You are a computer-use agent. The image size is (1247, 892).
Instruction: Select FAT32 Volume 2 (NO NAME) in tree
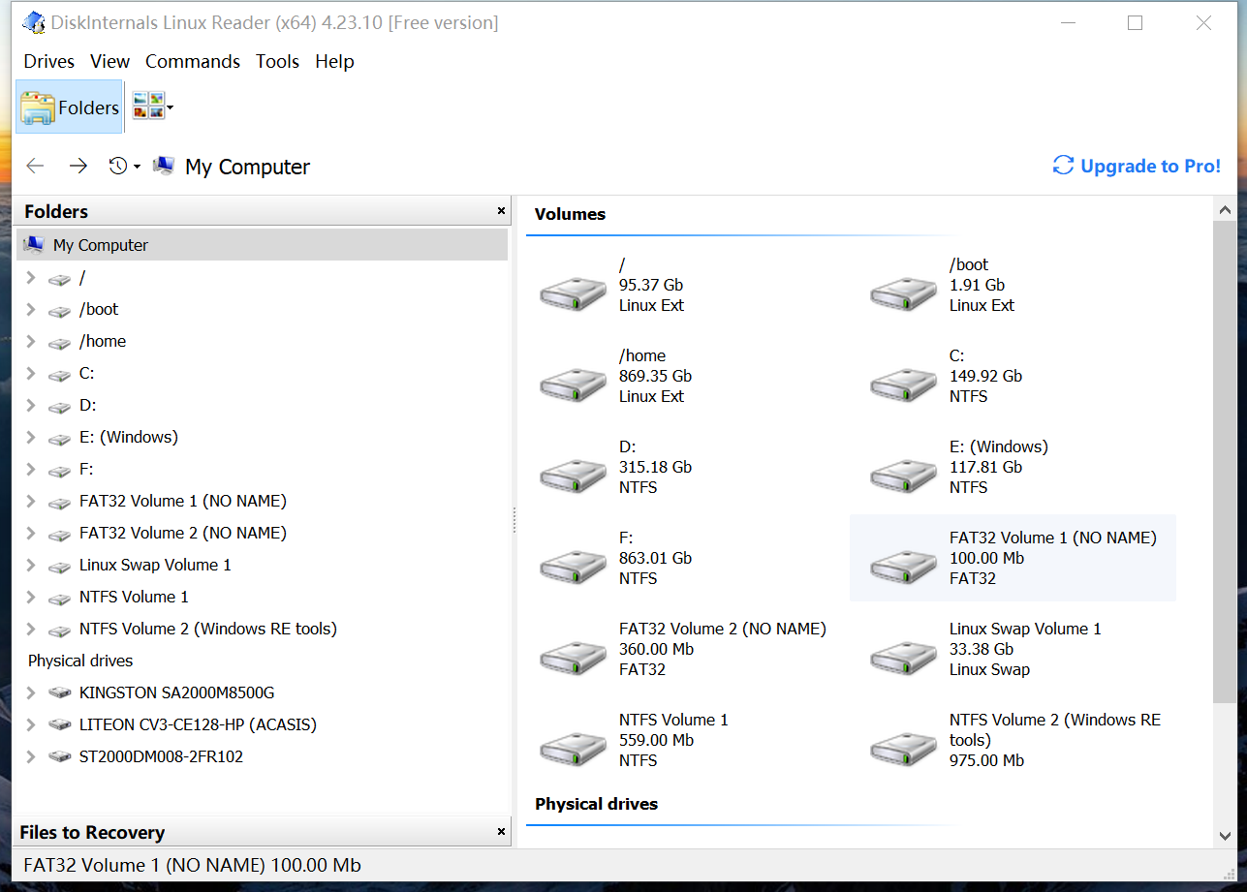coord(183,533)
